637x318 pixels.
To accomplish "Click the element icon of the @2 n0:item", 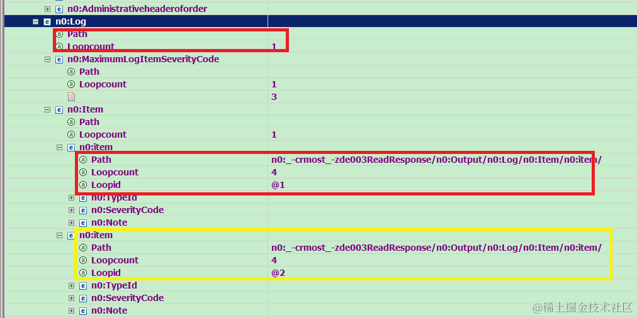I will point(71,235).
